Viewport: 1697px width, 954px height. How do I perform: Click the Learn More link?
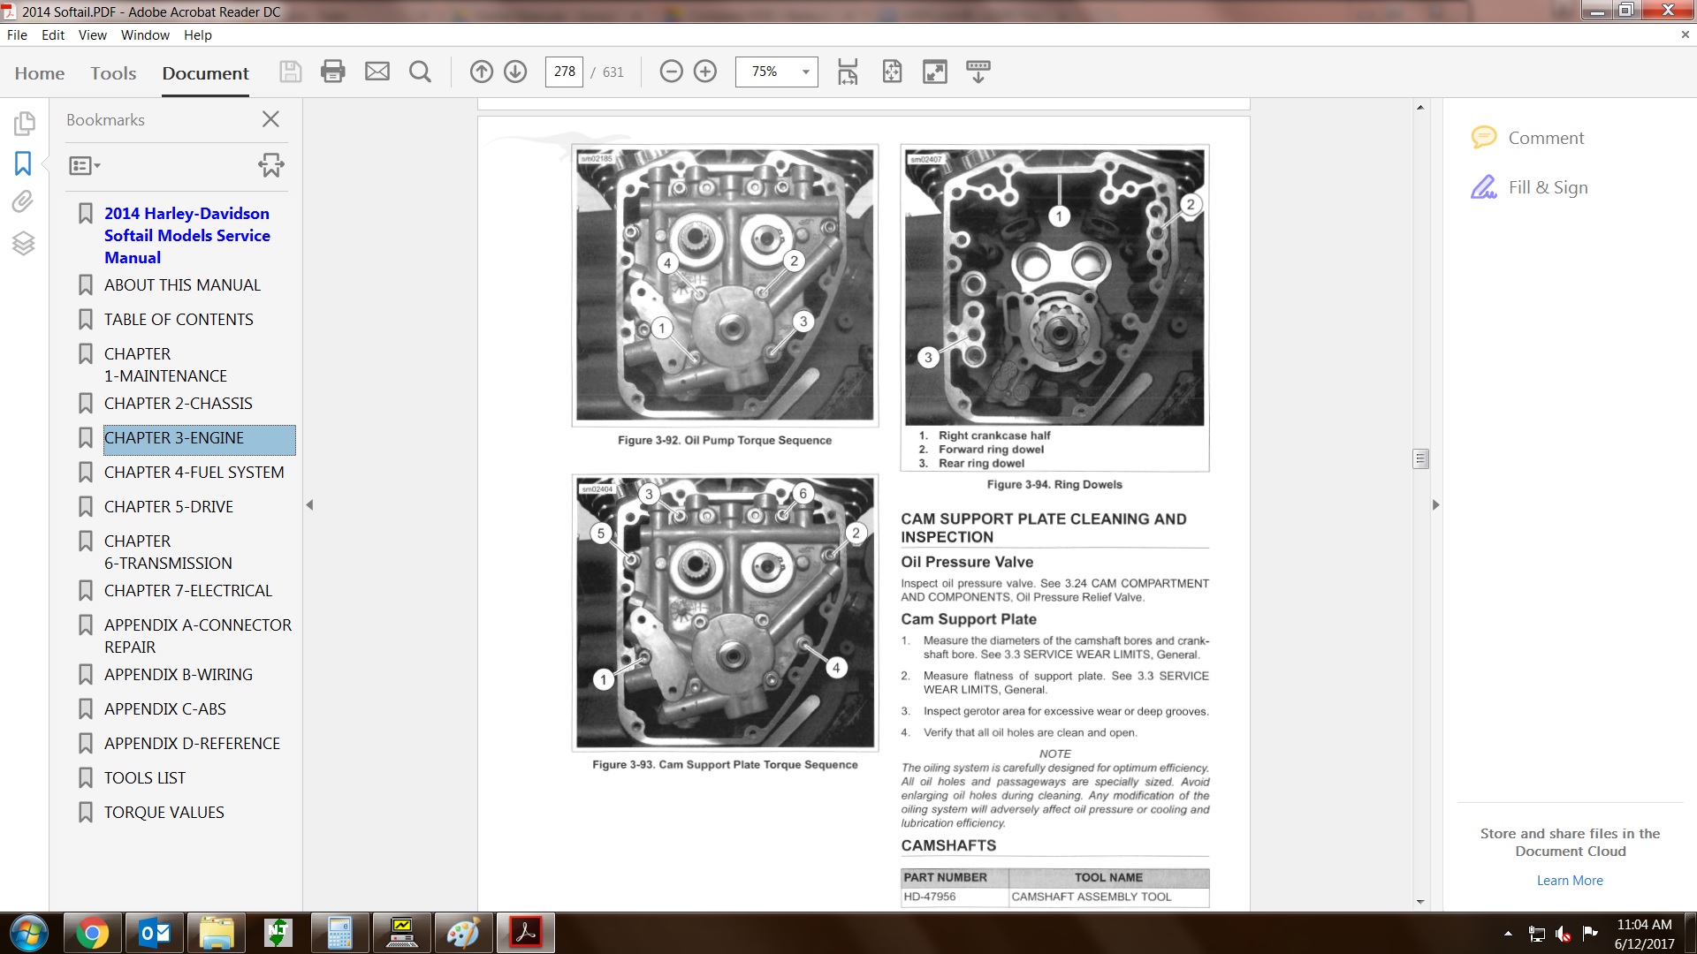(x=1569, y=881)
